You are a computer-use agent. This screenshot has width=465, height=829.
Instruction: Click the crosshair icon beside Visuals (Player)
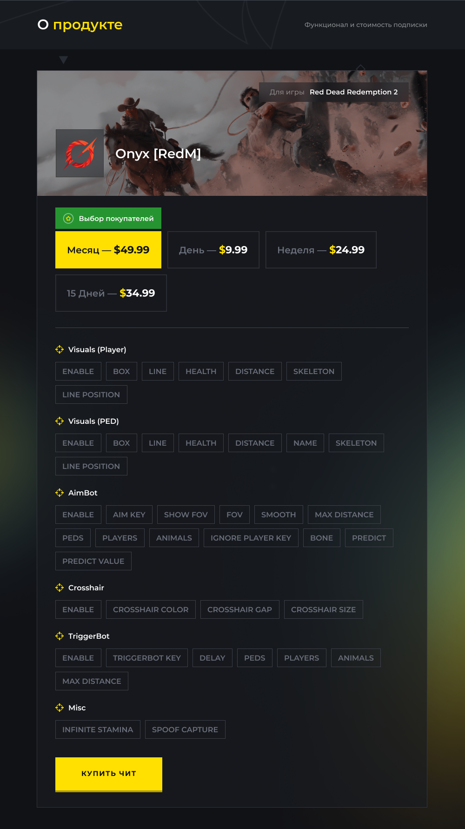pos(60,349)
